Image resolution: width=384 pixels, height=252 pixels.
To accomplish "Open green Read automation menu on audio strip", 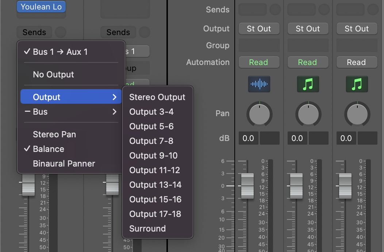I will click(259, 62).
